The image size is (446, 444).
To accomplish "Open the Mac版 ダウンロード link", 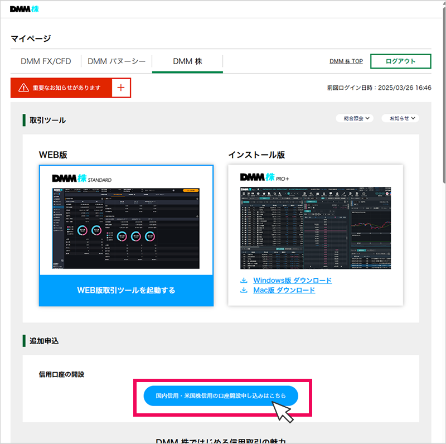I will tap(284, 290).
